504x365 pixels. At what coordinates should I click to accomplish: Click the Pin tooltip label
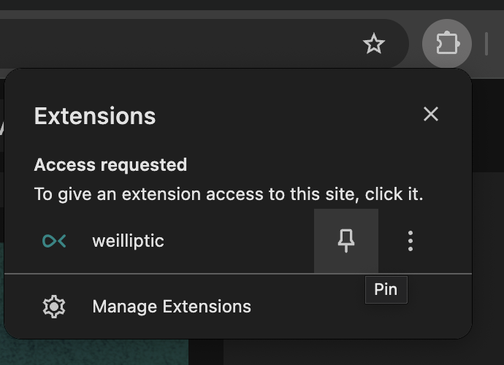[386, 290]
